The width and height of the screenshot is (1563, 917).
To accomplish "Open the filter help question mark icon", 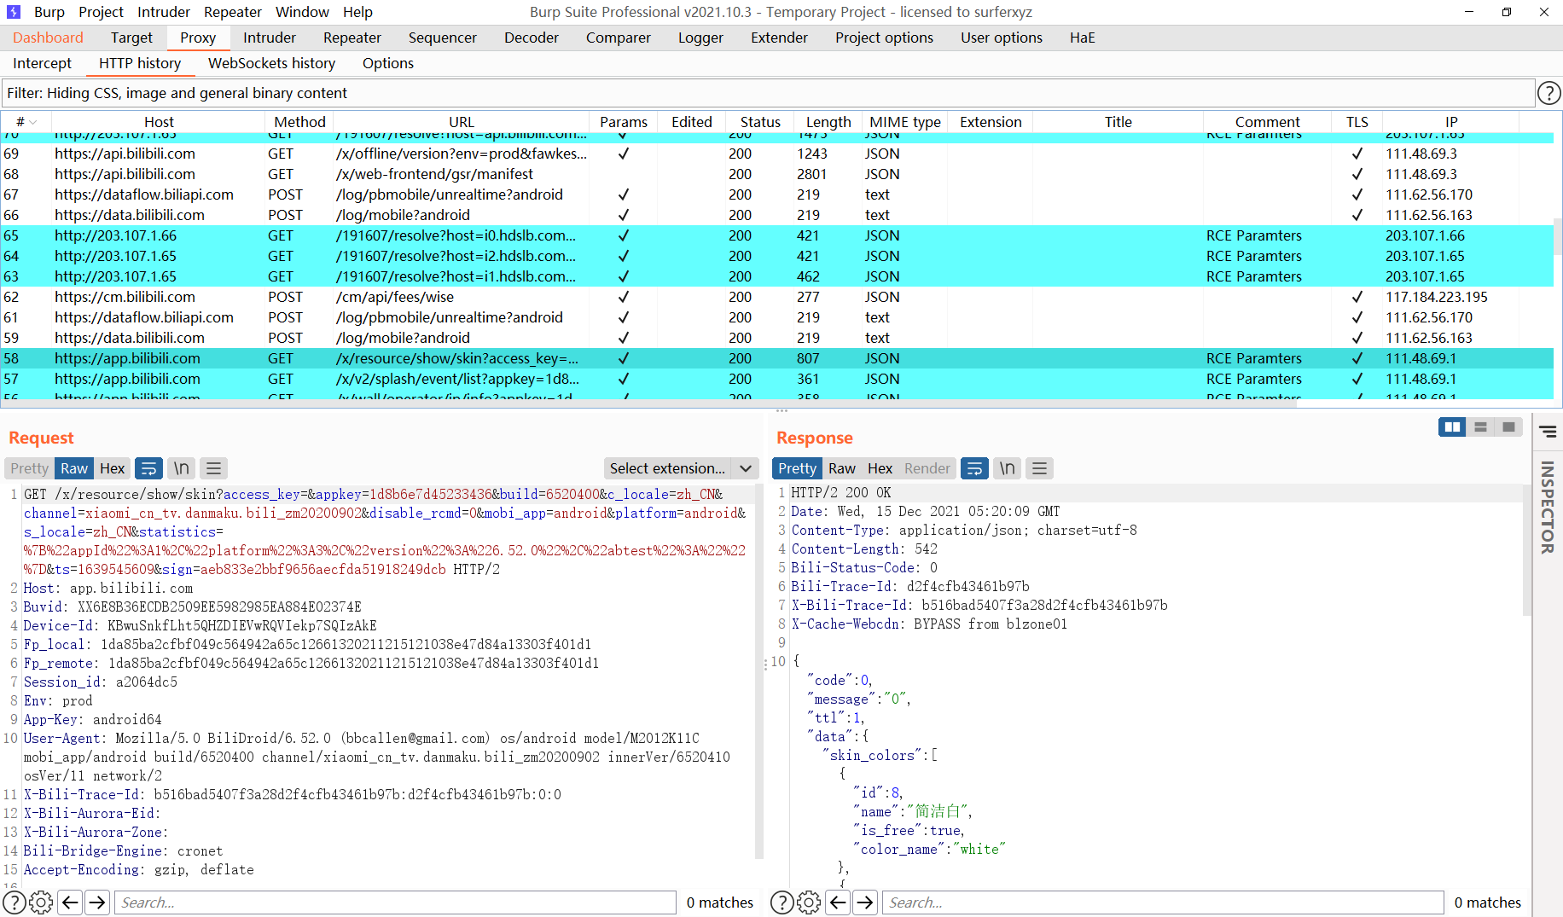I will (x=1548, y=93).
